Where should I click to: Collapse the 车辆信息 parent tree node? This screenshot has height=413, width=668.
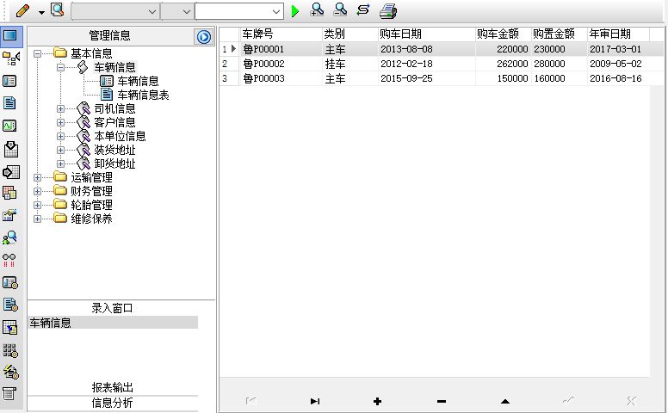click(x=60, y=67)
